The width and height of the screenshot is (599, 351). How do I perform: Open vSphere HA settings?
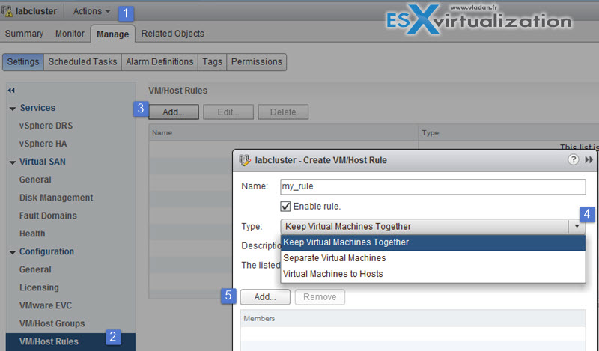(x=43, y=144)
